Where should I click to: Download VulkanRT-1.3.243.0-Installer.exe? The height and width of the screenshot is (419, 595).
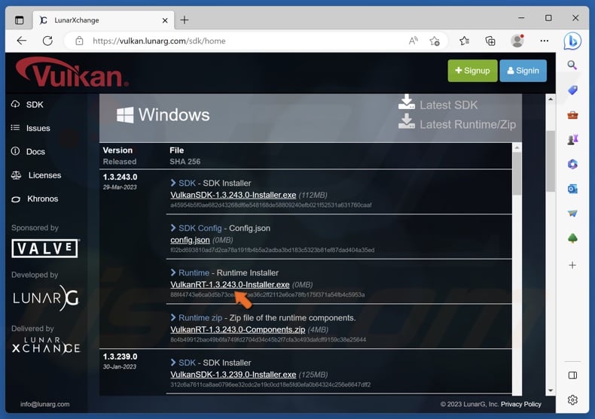pyautogui.click(x=230, y=284)
